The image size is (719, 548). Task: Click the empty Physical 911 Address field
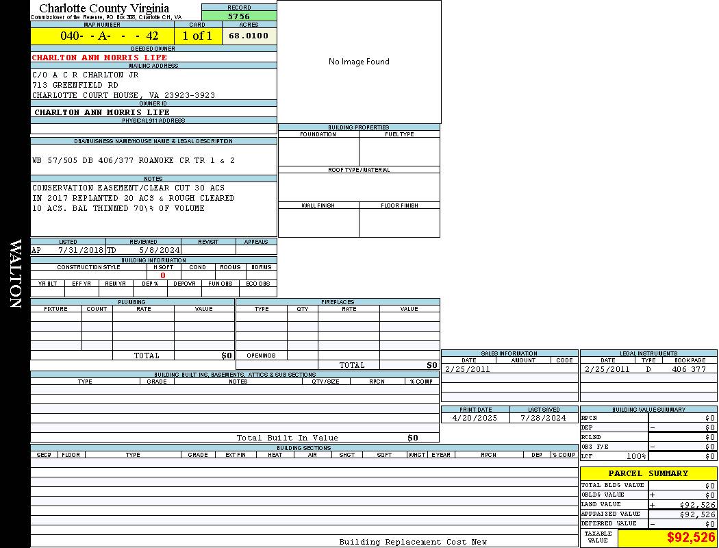pyautogui.click(x=153, y=129)
